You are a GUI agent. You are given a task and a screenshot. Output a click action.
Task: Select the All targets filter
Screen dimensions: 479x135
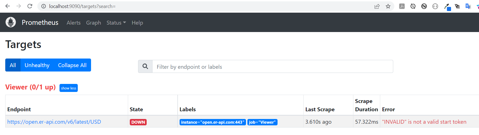click(13, 65)
